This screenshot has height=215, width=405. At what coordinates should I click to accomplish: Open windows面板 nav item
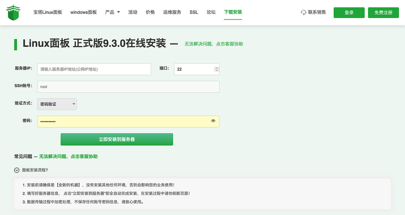(x=84, y=12)
